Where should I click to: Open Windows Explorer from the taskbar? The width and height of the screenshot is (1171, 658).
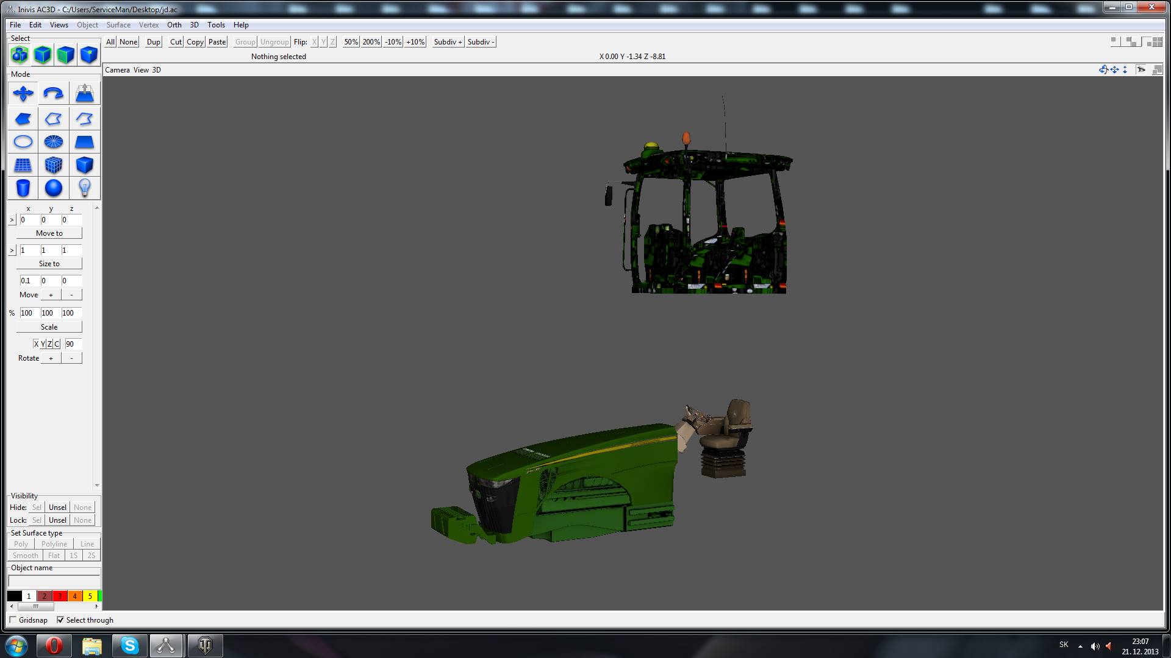point(91,645)
